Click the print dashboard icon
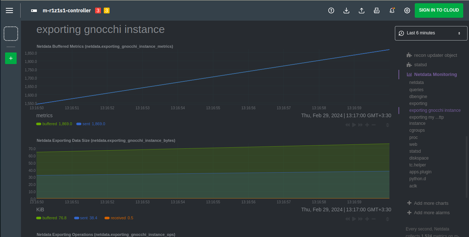This screenshot has width=469, height=237. pos(376,10)
